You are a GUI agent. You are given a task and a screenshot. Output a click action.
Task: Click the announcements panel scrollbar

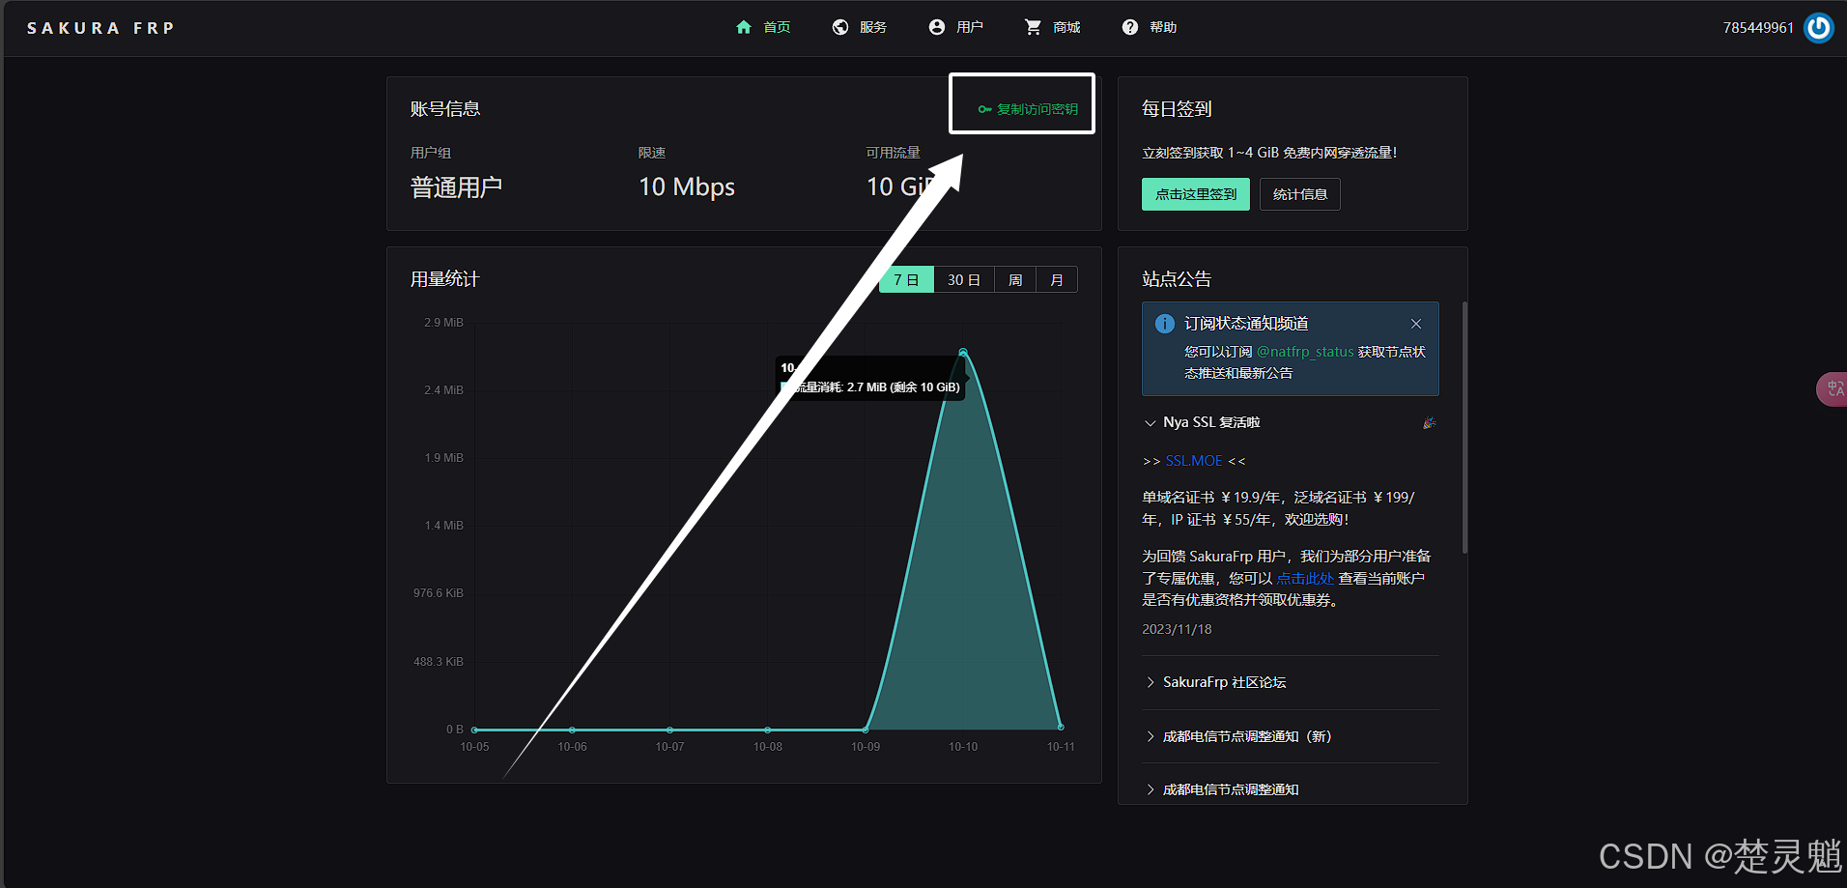coord(1464,427)
